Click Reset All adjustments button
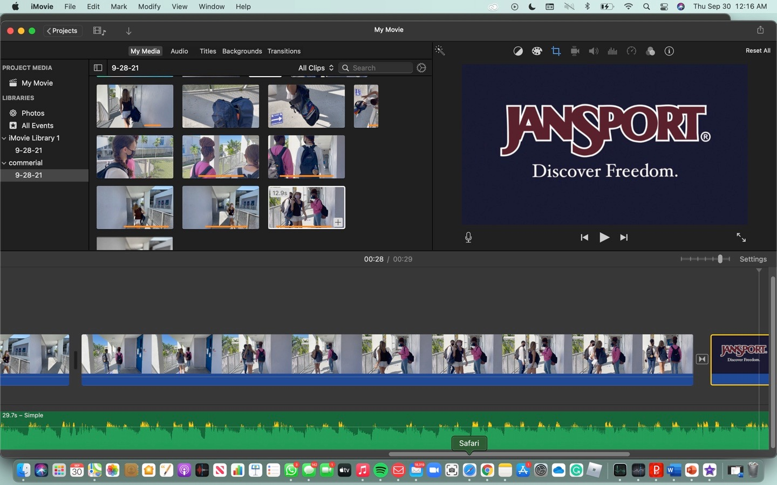This screenshot has width=777, height=485. pyautogui.click(x=758, y=51)
